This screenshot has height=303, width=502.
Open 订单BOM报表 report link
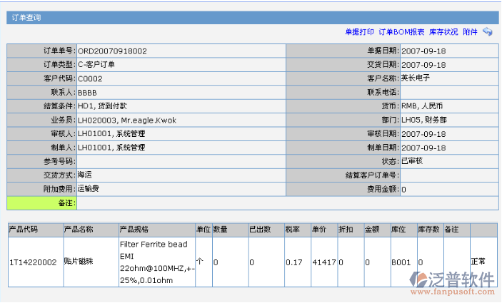tap(401, 31)
